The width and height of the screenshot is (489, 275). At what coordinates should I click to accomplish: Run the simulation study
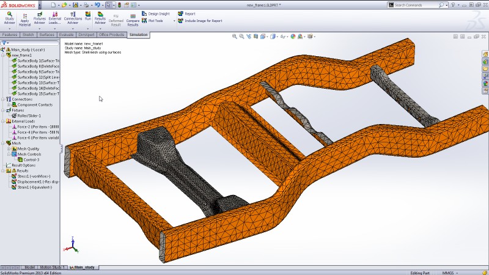88,16
